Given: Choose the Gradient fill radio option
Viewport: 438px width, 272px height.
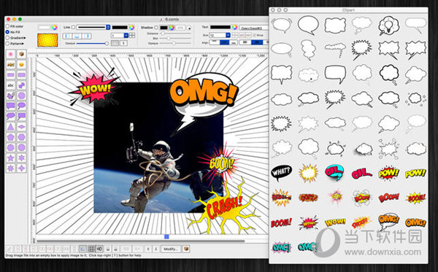Looking at the screenshot, I should pos(7,38).
